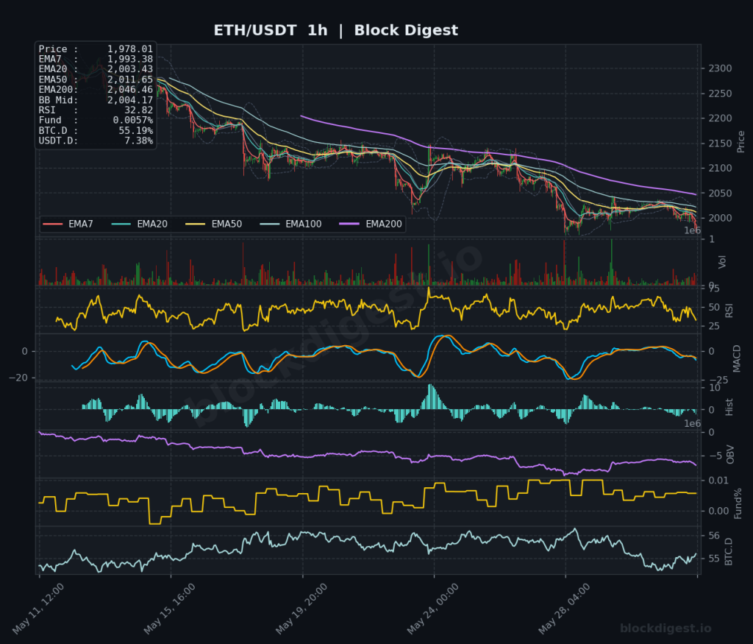Image resolution: width=753 pixels, height=644 pixels.
Task: Select the Fund 0.0057% stats row
Action: tap(96, 120)
